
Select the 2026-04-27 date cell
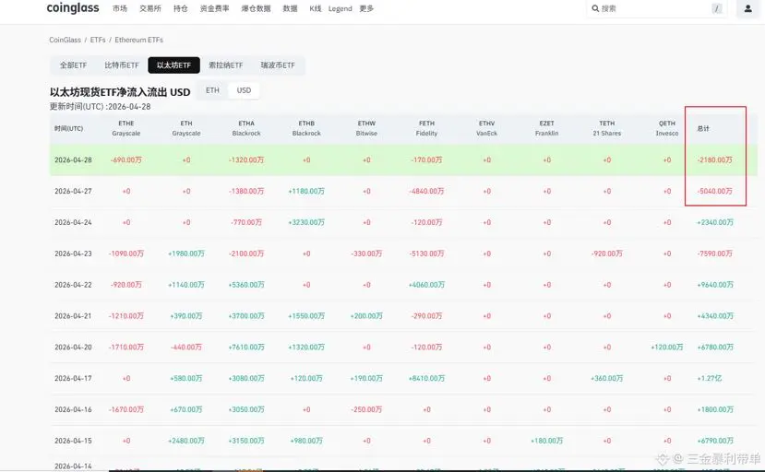tap(73, 191)
